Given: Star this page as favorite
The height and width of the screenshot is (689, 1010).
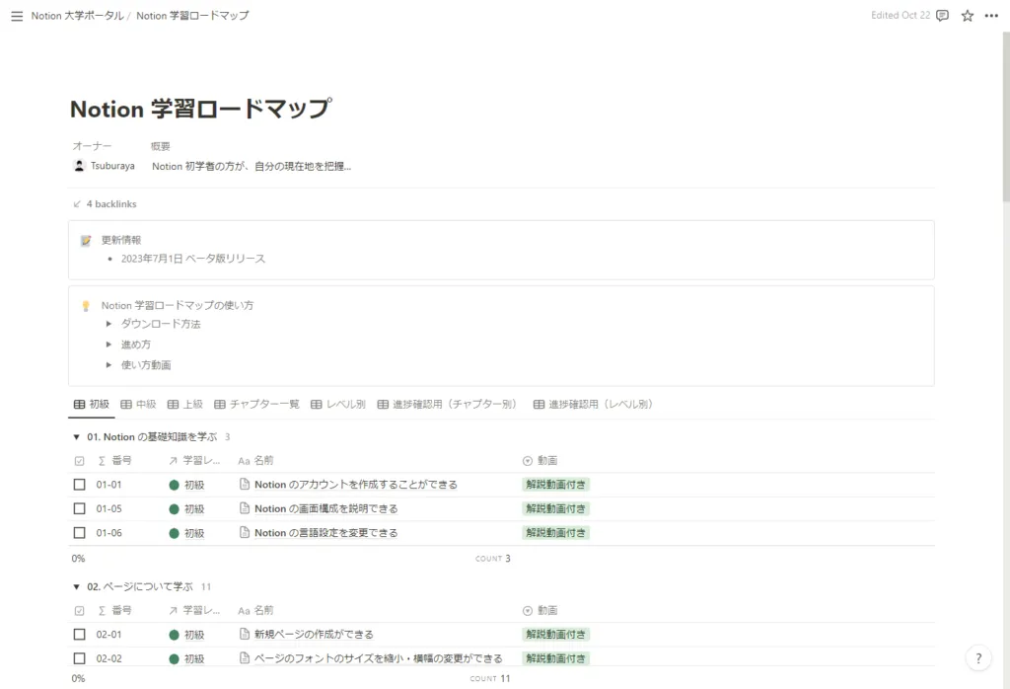Looking at the screenshot, I should pyautogui.click(x=967, y=16).
